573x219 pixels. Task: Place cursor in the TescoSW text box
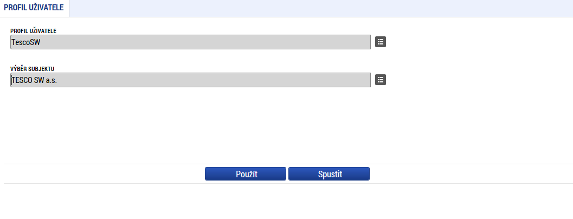tap(190, 42)
